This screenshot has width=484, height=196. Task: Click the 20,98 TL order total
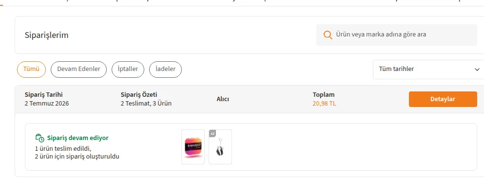[x=324, y=104]
